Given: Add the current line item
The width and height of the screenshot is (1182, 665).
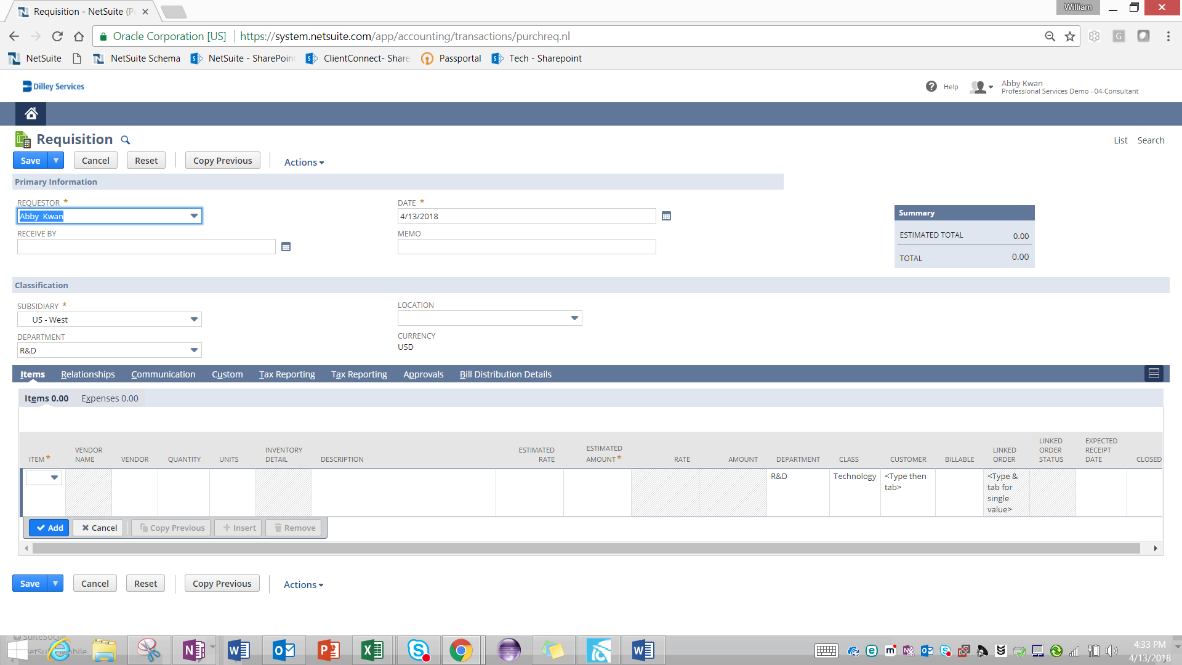Looking at the screenshot, I should [49, 527].
